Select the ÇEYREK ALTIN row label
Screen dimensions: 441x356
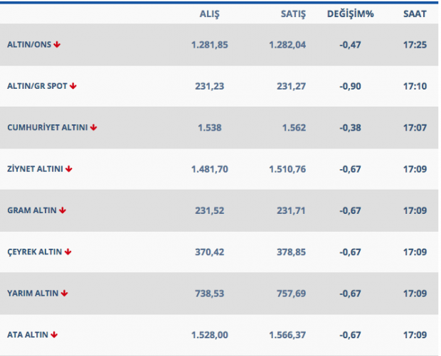tap(34, 252)
